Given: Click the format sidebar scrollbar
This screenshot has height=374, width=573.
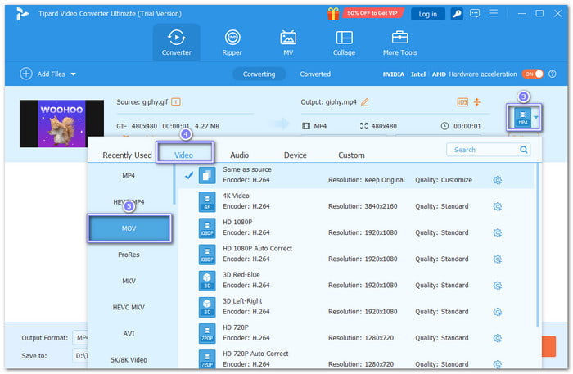Looking at the screenshot, I should [x=174, y=185].
